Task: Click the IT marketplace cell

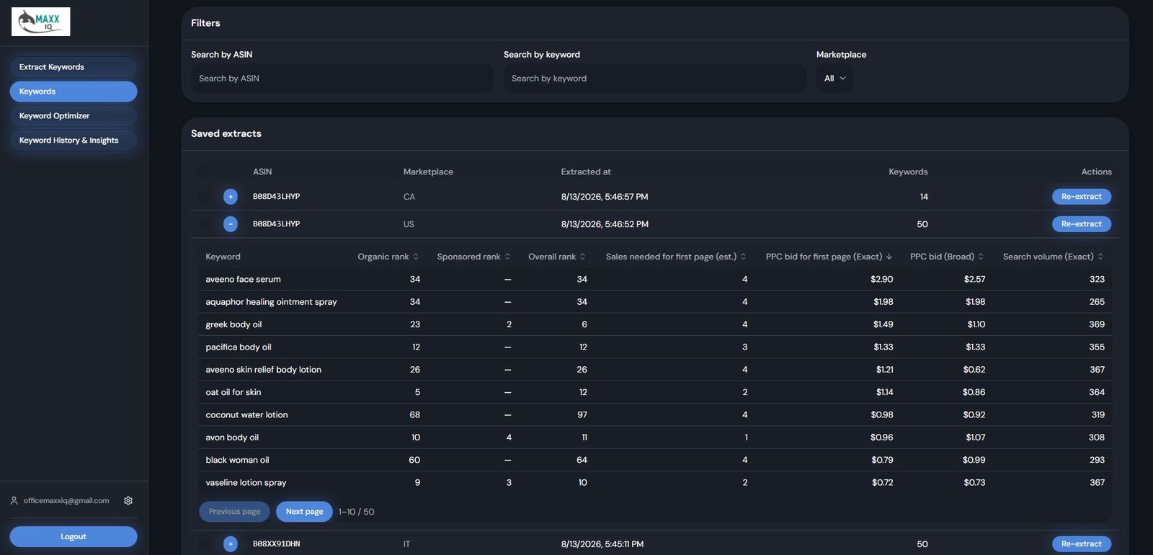Action: pyautogui.click(x=406, y=544)
